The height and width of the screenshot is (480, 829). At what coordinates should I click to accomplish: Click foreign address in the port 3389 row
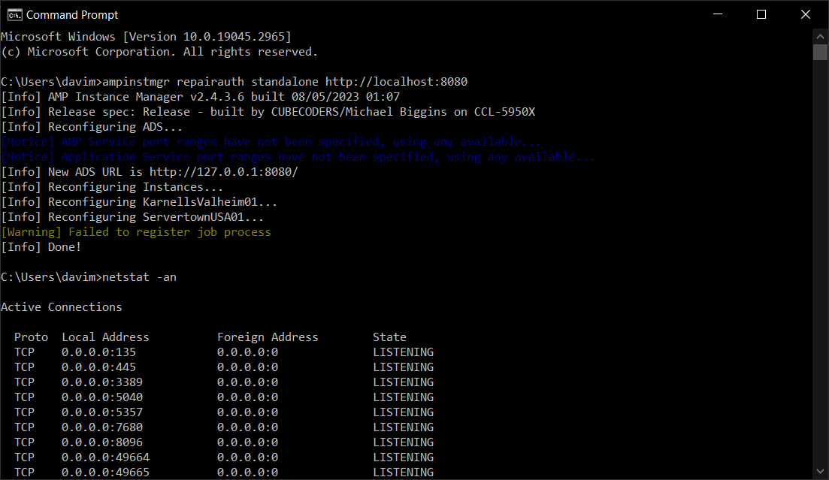tap(247, 382)
